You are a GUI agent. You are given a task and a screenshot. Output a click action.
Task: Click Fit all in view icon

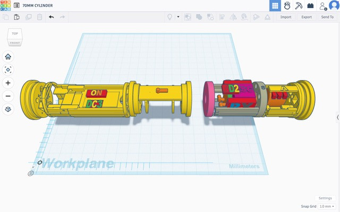8,69
